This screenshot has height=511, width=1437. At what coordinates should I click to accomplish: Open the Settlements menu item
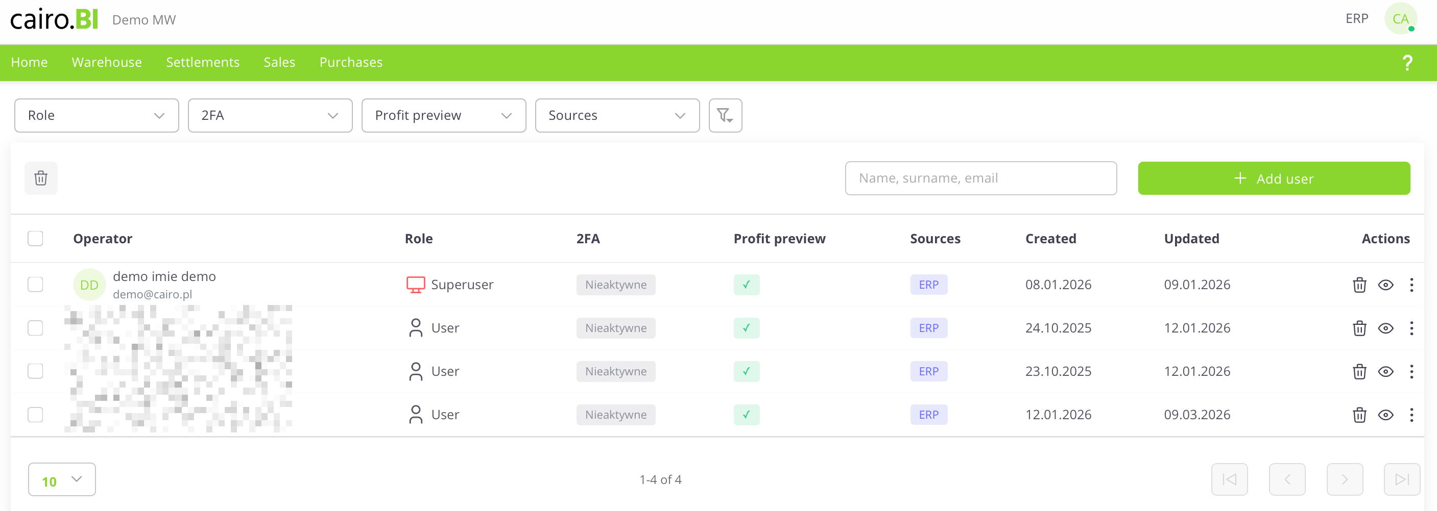click(203, 62)
